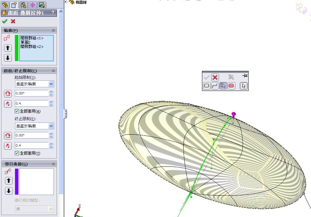Reverse the start constraint direction
The width and height of the screenshot is (311, 217).
(x=8, y=94)
